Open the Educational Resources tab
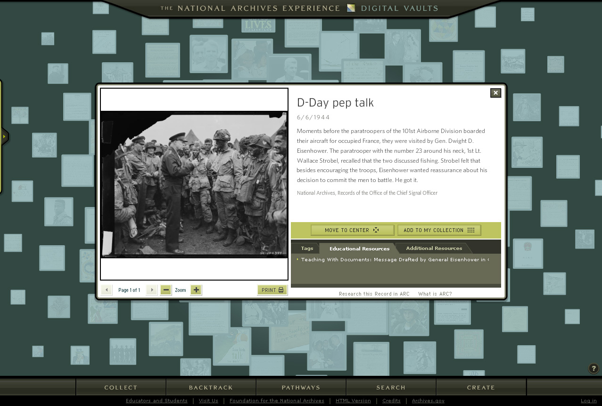Viewport: 602px width, 406px height. tap(359, 249)
